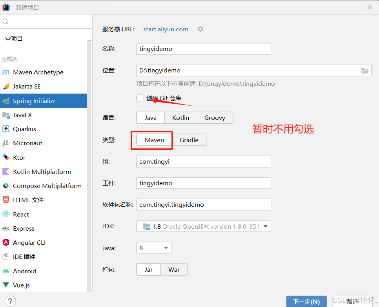Image resolution: width=379 pixels, height=307 pixels.
Task: Open the Java version 8 dropdown
Action: pos(154,247)
